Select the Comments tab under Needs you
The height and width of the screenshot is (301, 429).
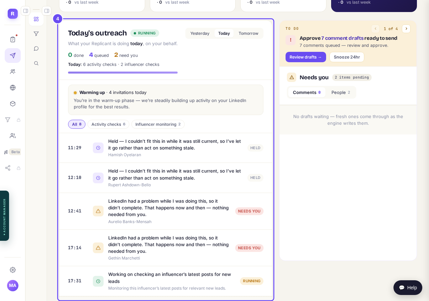coord(307,92)
